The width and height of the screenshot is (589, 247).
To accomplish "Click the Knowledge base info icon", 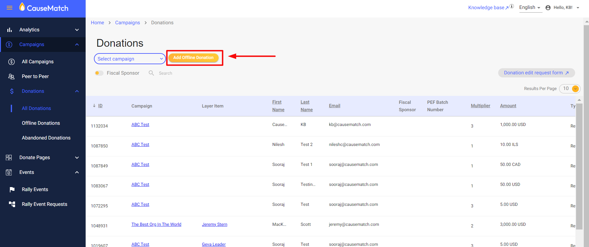I will (512, 6).
